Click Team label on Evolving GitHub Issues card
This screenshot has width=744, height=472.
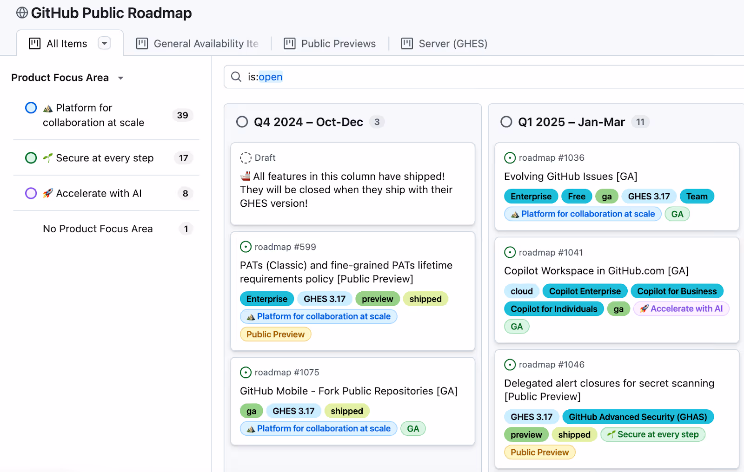[x=697, y=196]
